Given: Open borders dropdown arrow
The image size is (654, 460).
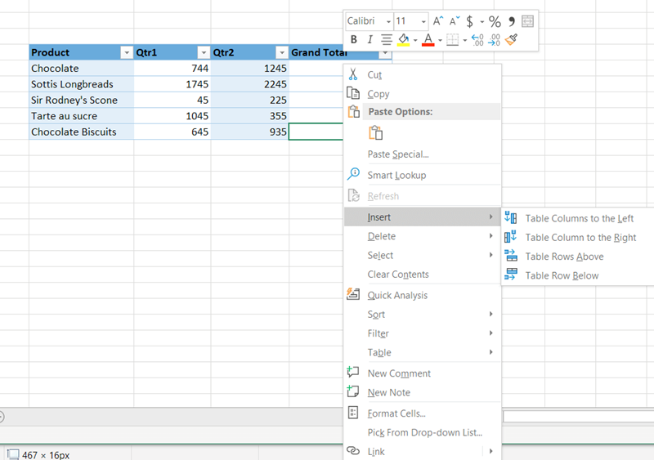Looking at the screenshot, I should click(464, 40).
